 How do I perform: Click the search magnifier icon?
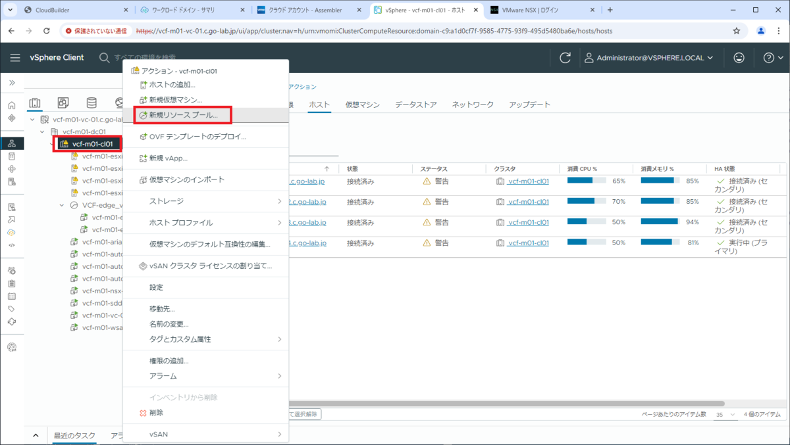pos(104,58)
